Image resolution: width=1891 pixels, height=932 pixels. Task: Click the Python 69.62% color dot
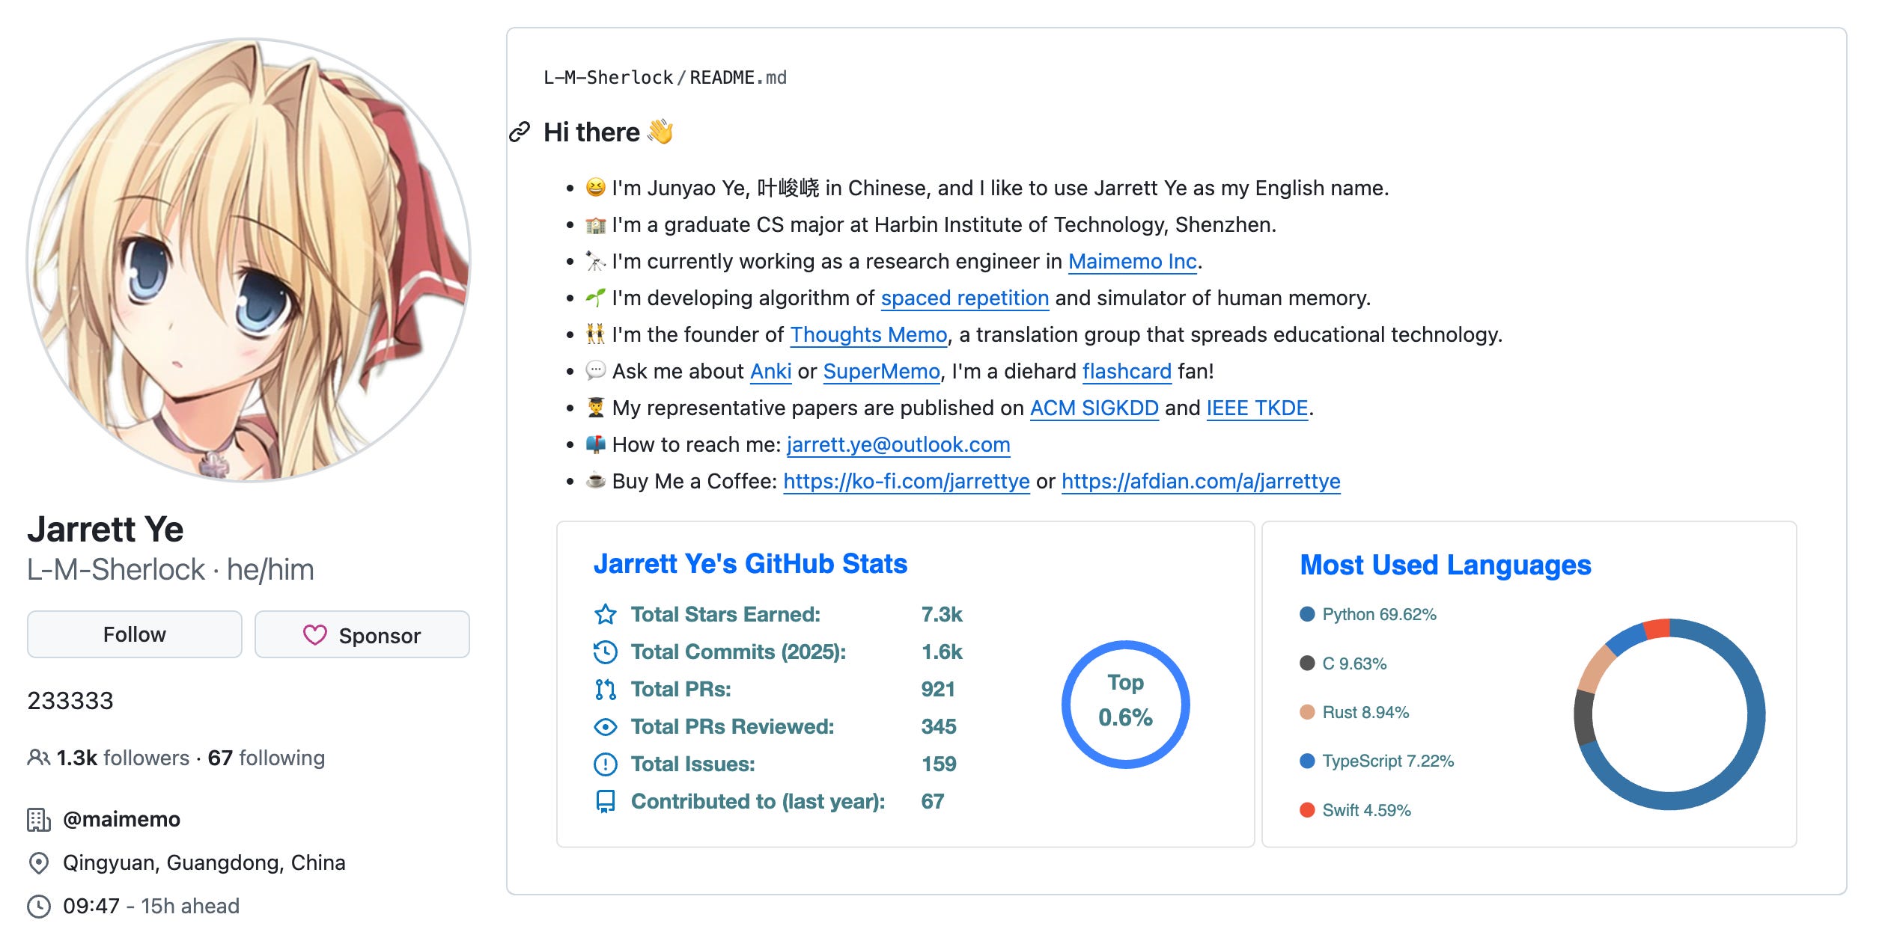click(x=1307, y=614)
